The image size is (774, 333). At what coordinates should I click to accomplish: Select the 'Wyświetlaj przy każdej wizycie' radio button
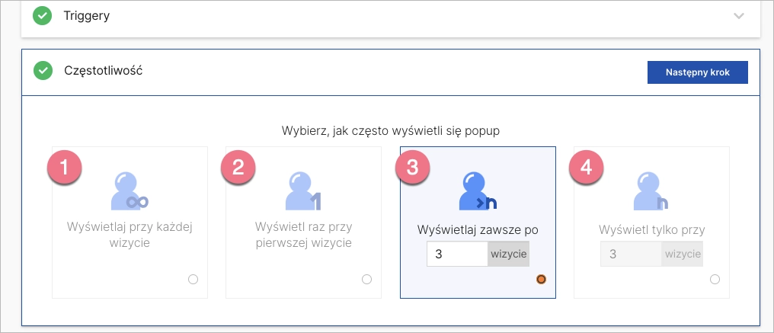[x=193, y=280]
